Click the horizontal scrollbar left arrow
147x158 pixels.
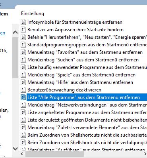[22, 154]
